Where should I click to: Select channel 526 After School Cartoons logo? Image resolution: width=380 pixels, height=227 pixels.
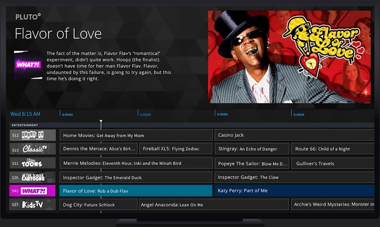(x=32, y=177)
